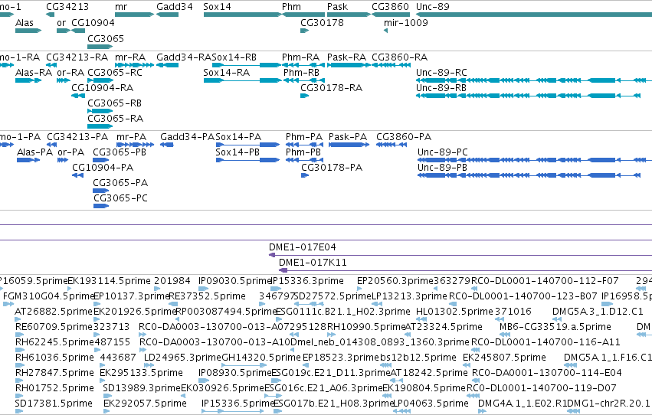Select protein CG3065-PA glyph
652x415 pixels.
[x=101, y=190]
